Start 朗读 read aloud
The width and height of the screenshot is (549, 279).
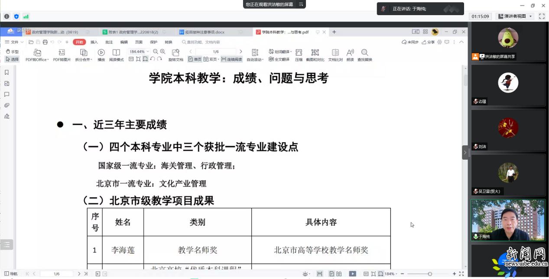pos(350,55)
